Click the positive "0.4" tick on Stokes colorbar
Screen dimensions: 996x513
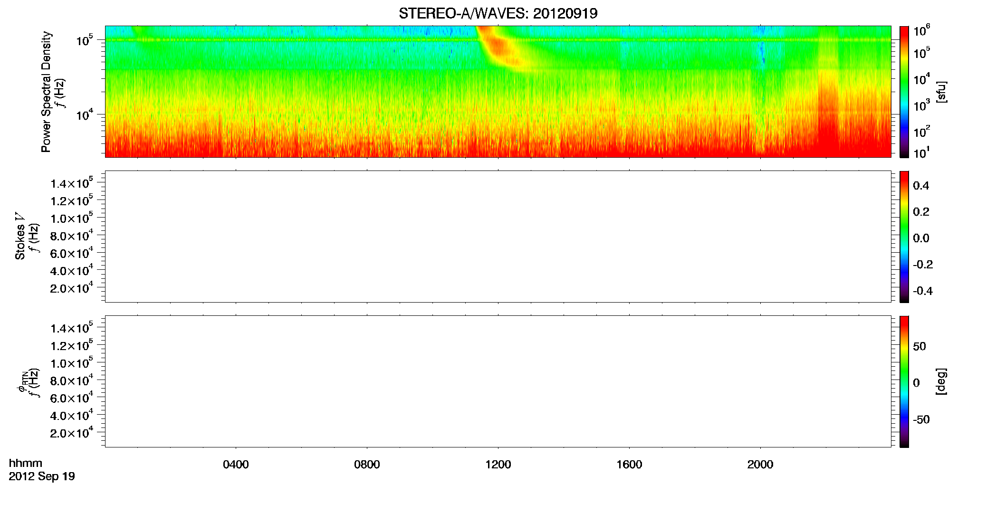point(921,185)
